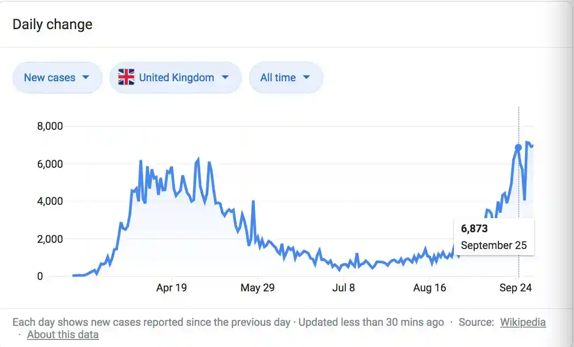Click the 'Updated less than 30 mins ago' text
The image size is (574, 347).
coord(371,322)
